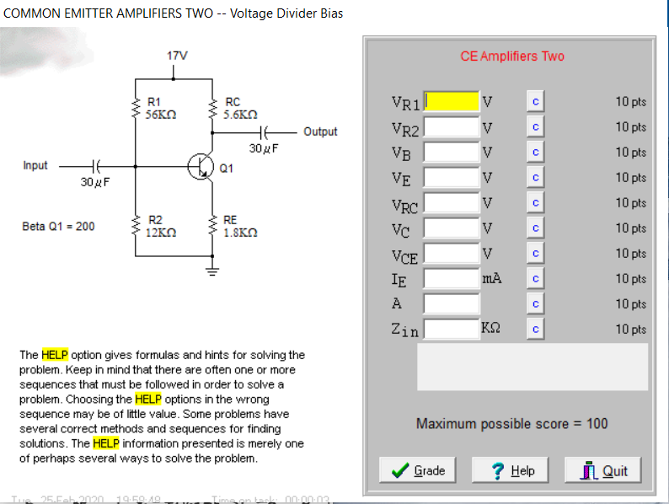Click the VR1 voltage input field
669x504 pixels.
click(x=452, y=102)
